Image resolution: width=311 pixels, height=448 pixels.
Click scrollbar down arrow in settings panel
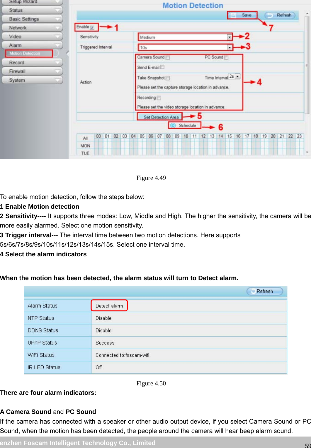click(x=307, y=152)
